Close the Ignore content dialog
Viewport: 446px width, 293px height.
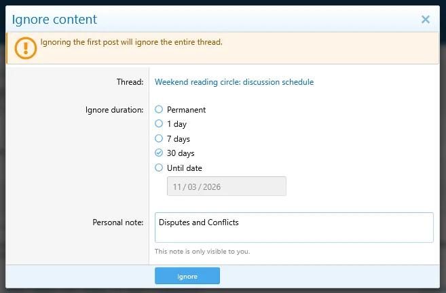(x=425, y=19)
